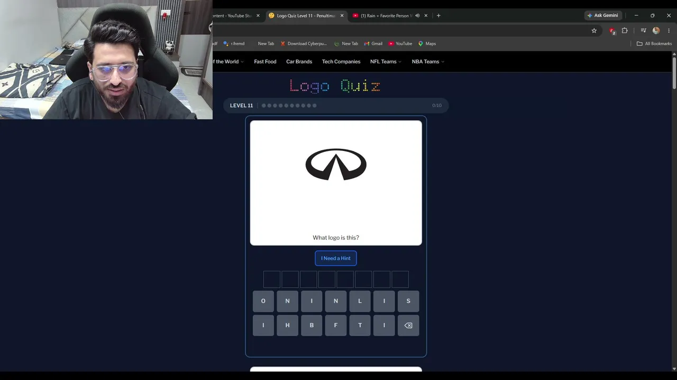Open the YouTube bookmark
Image resolution: width=677 pixels, height=380 pixels.
click(x=400, y=44)
